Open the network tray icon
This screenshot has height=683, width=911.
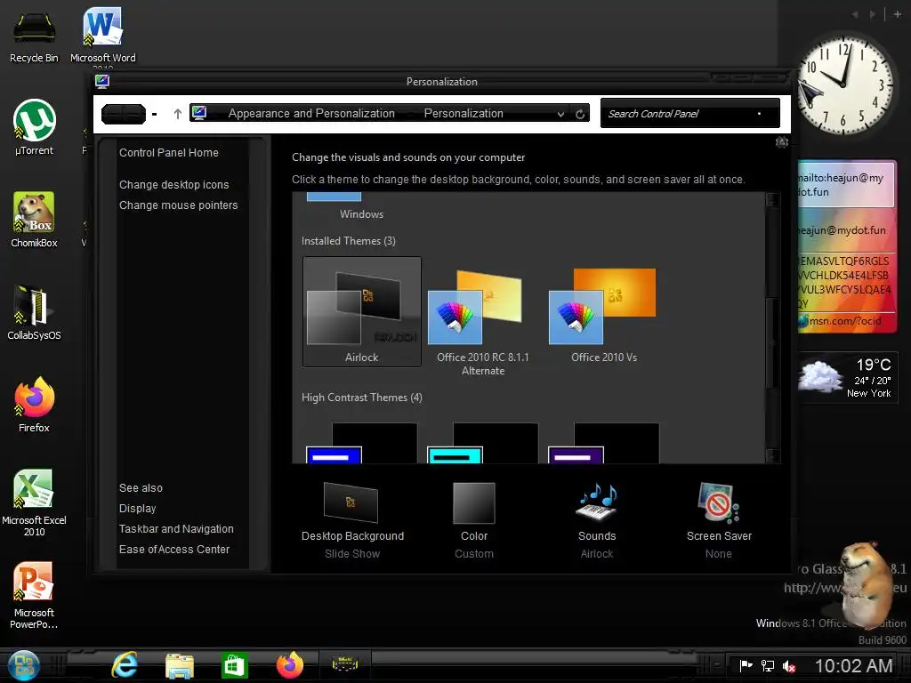coord(768,665)
